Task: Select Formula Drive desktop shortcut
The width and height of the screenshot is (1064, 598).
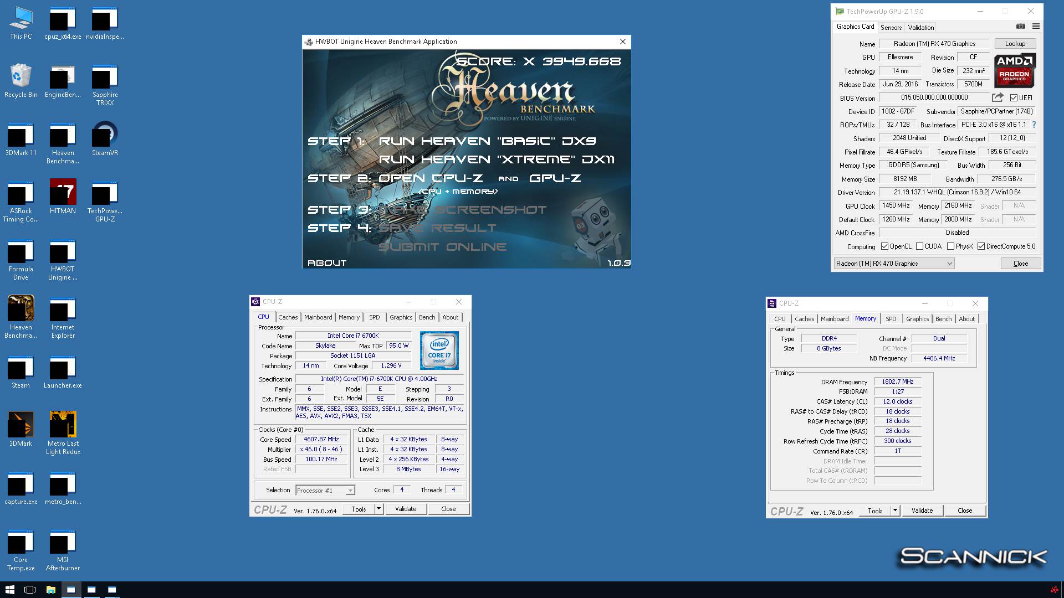Action: [x=21, y=260]
